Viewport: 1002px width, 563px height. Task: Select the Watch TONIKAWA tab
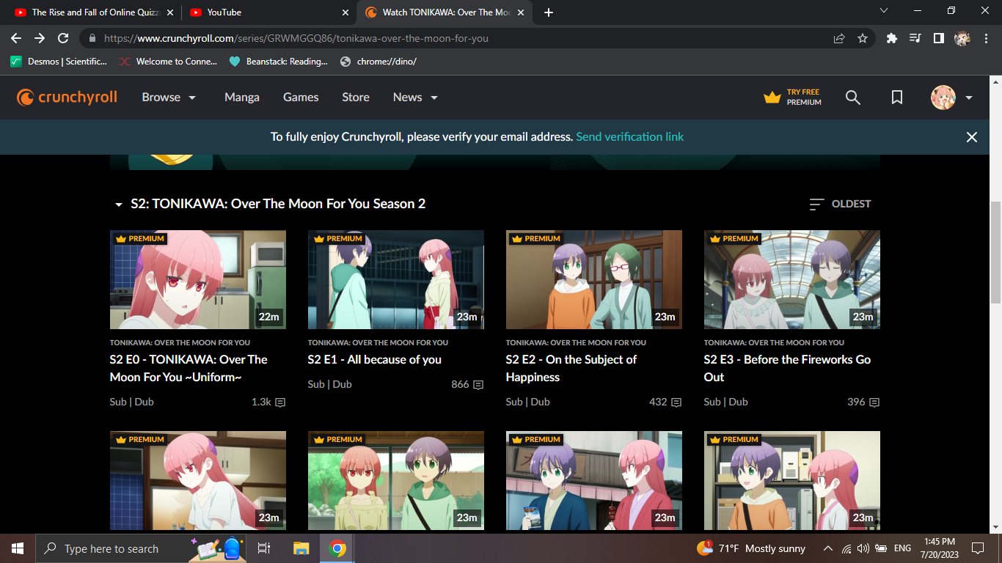[445, 12]
